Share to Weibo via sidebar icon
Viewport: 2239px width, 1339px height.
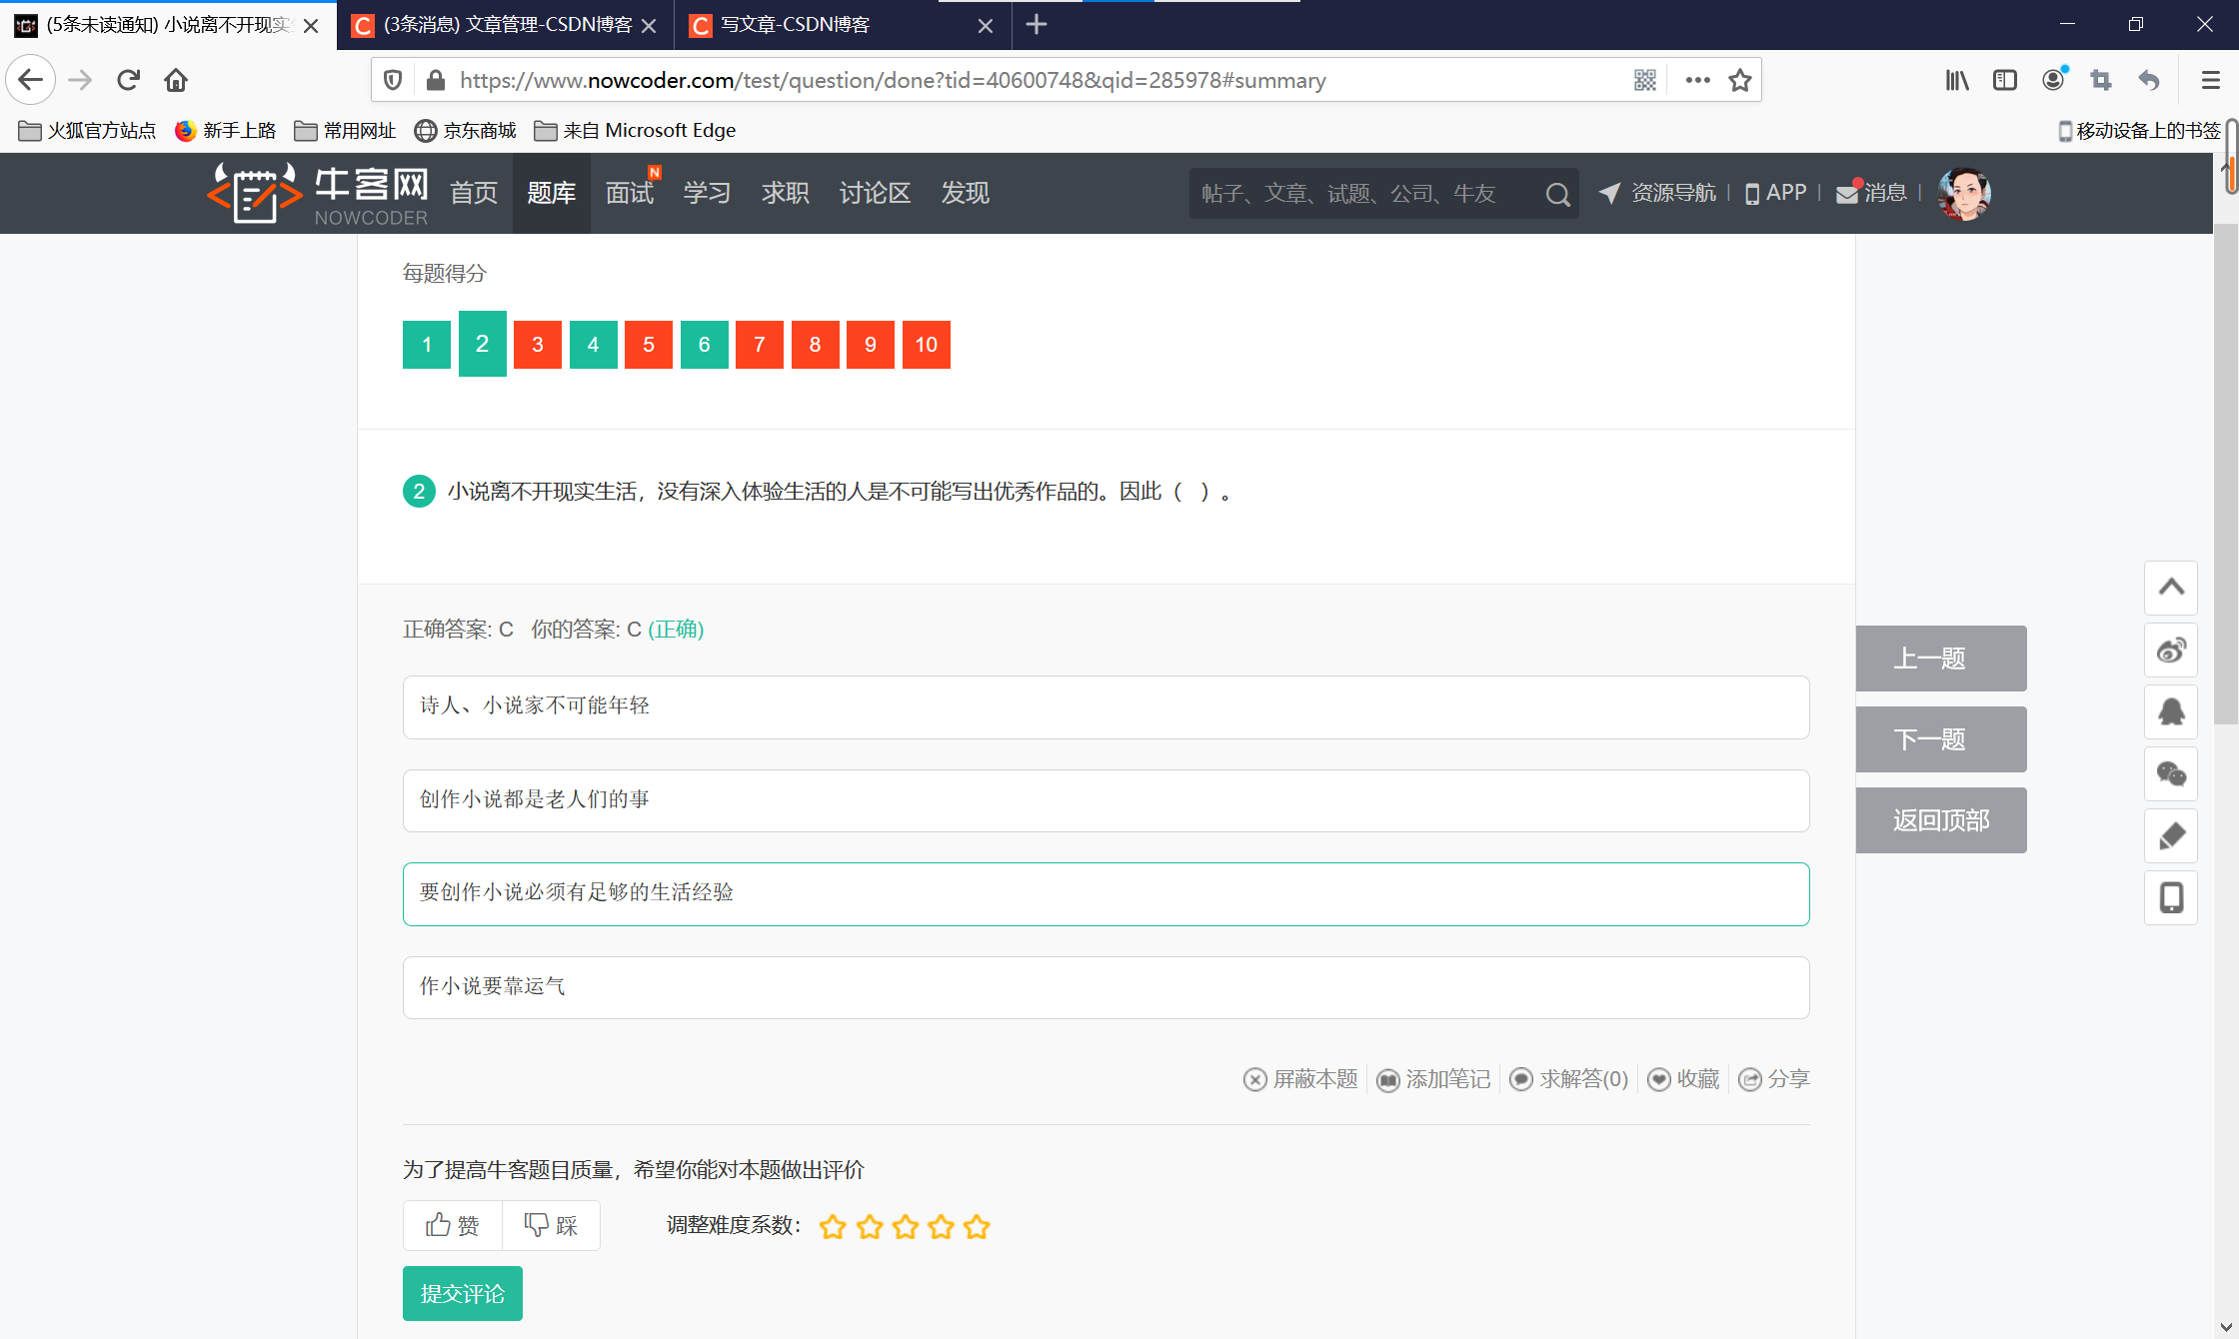[x=2171, y=651]
